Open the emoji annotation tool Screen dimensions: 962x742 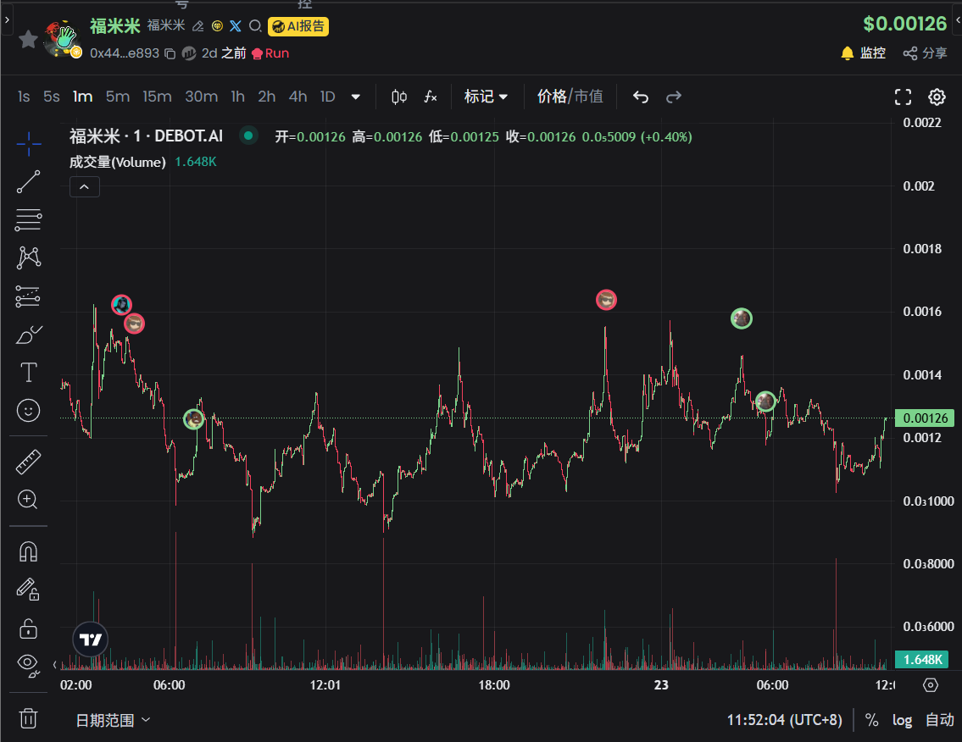28,411
